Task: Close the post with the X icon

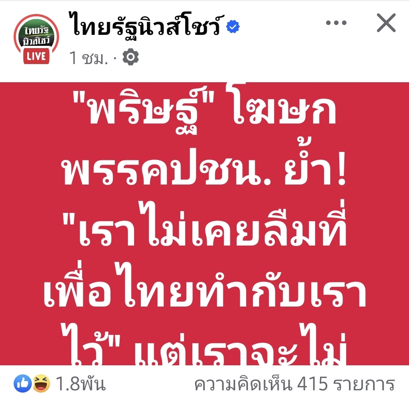Action: [386, 23]
